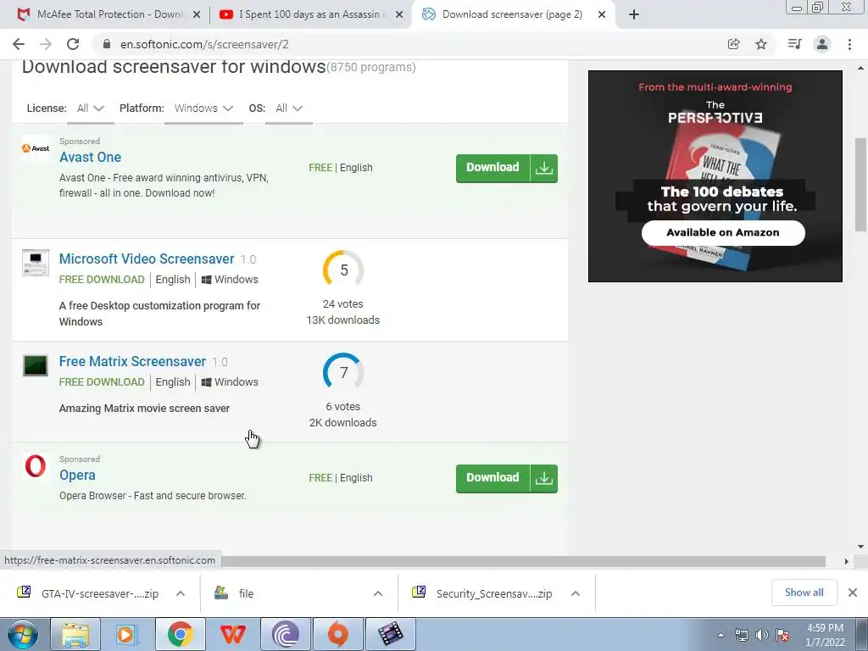Viewport: 868px width, 651px height.
Task: Open File Explorer from taskbar
Action: pyautogui.click(x=75, y=634)
